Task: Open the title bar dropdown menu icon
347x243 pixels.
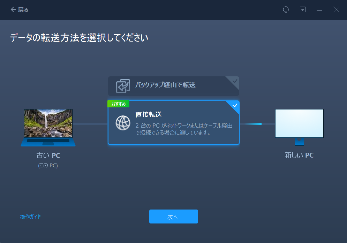Action: (x=302, y=9)
